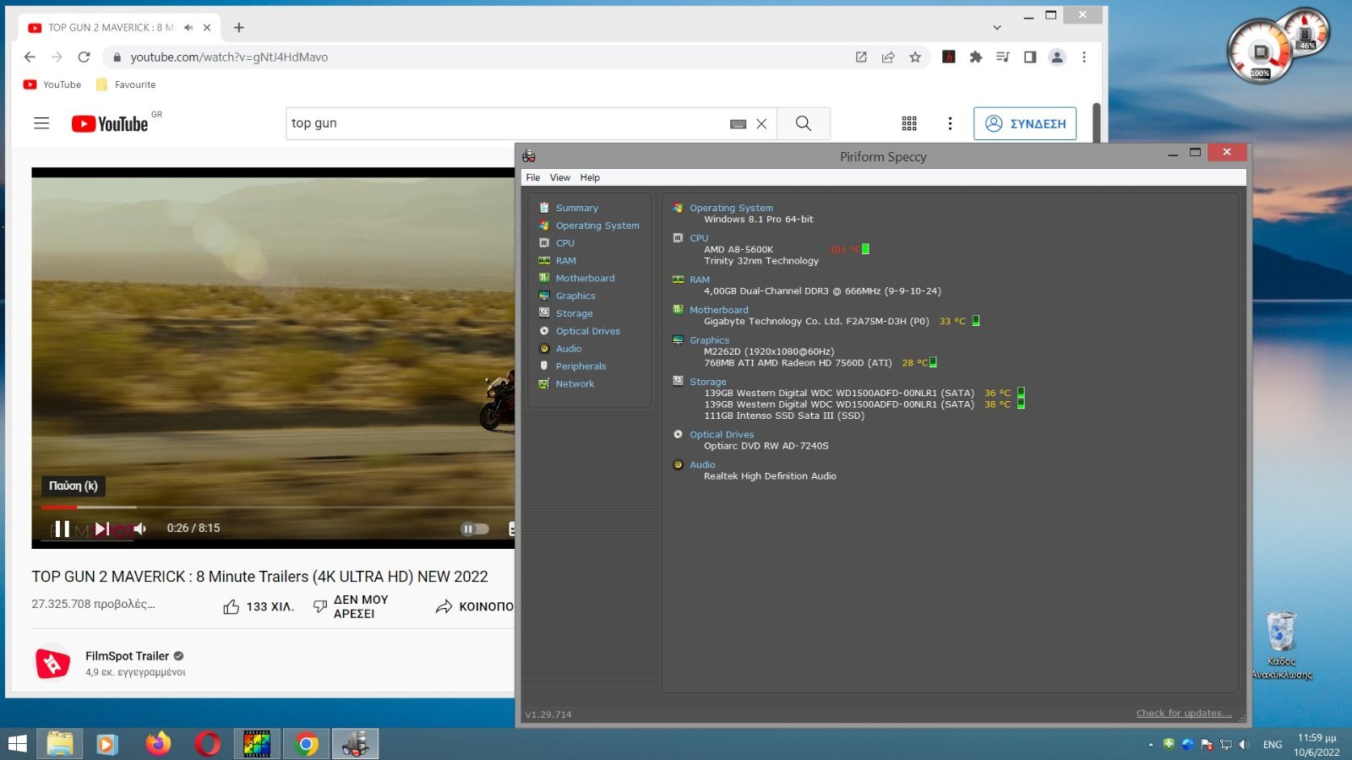Reload the Chrome page

(x=84, y=57)
